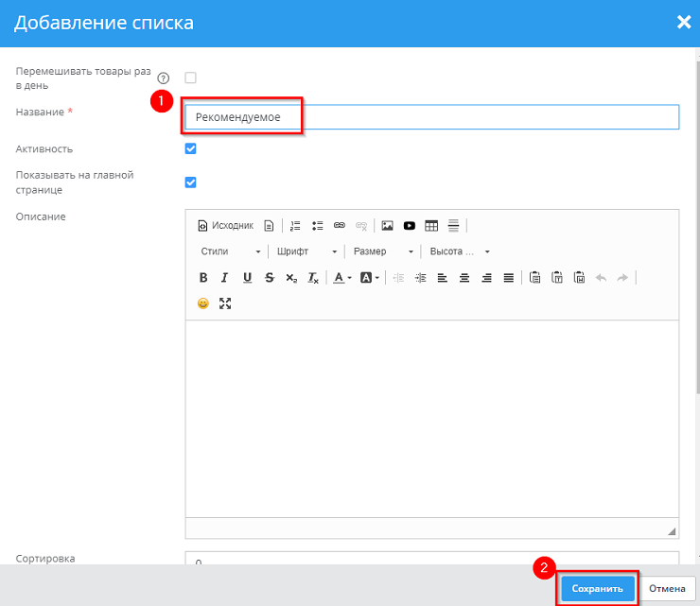Switch to Исходник source view

(225, 226)
